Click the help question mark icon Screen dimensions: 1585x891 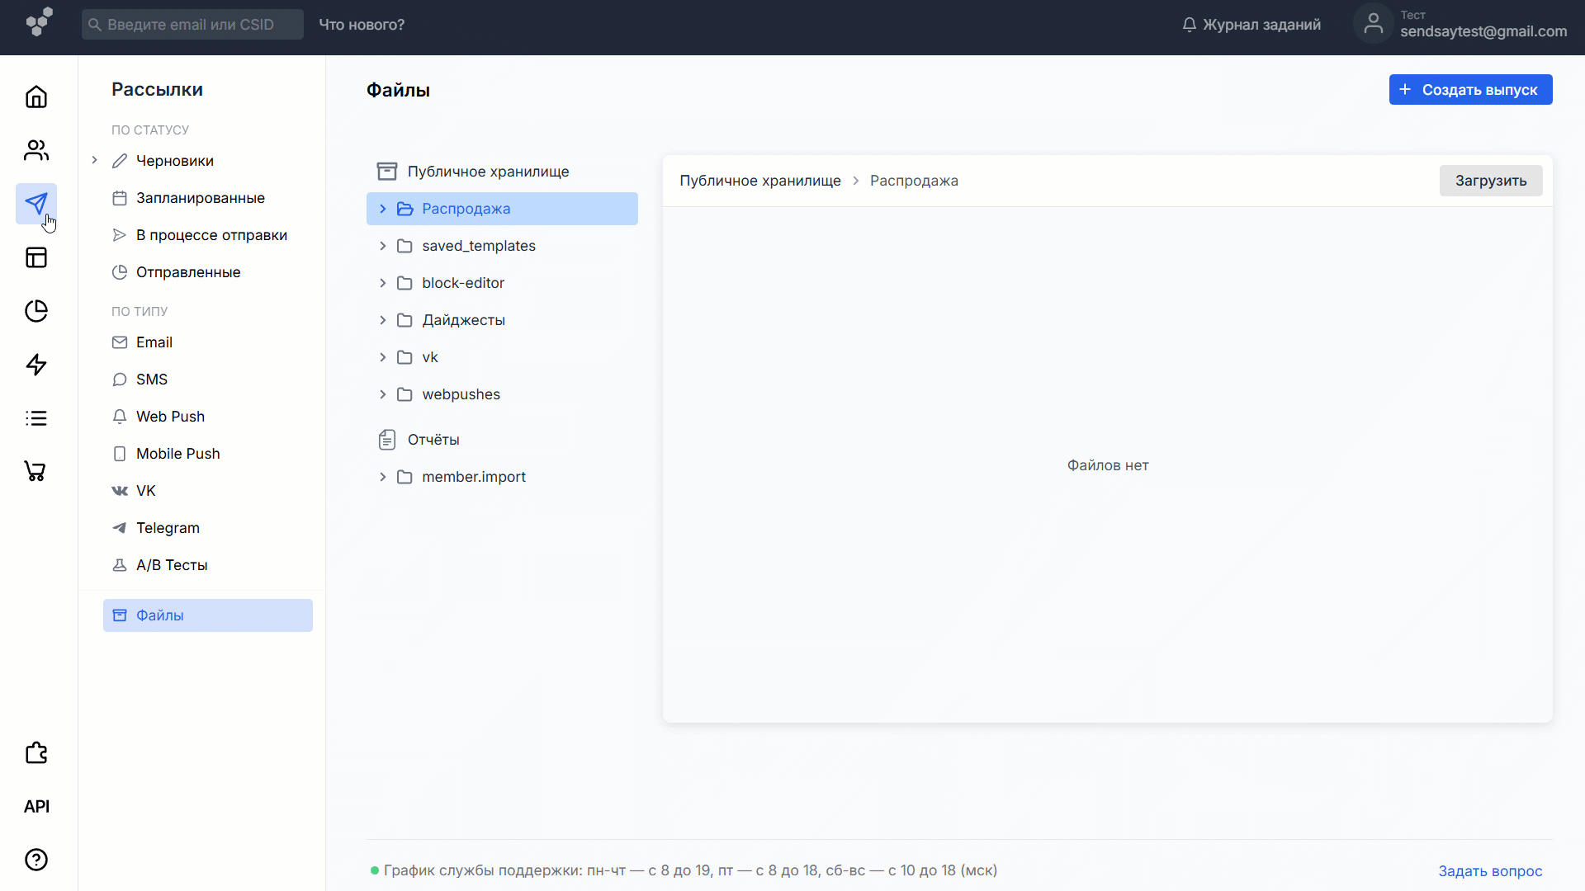point(36,860)
